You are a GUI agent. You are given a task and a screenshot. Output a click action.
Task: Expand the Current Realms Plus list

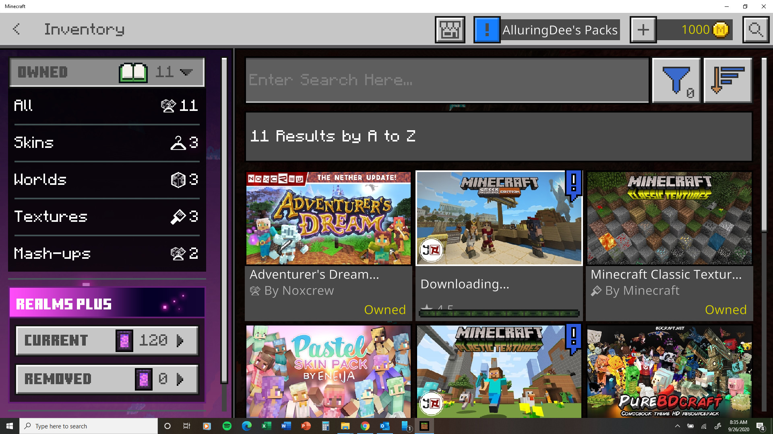[x=107, y=340]
